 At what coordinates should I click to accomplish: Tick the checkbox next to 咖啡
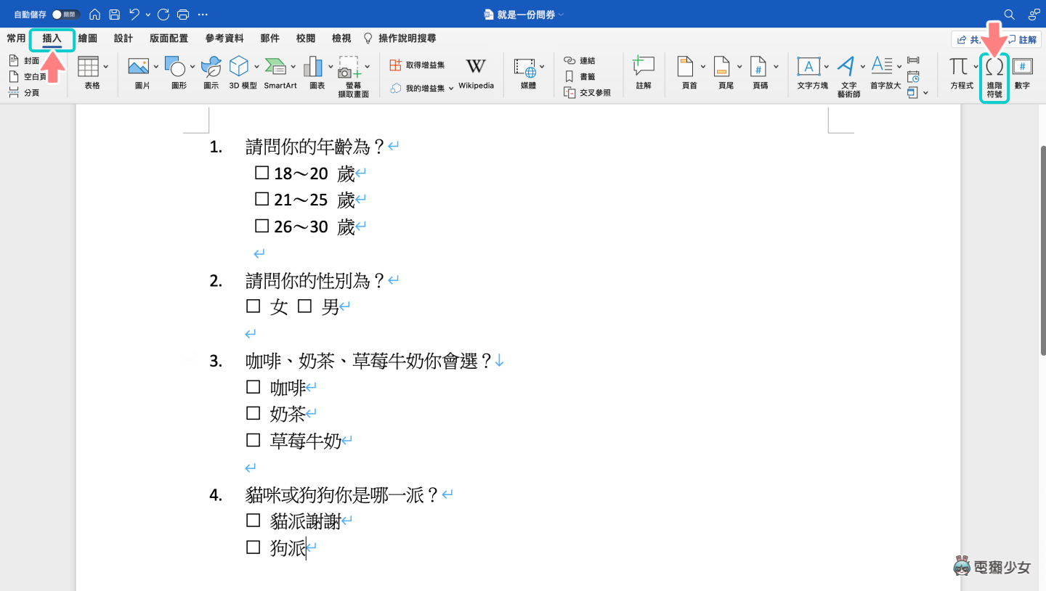click(253, 386)
